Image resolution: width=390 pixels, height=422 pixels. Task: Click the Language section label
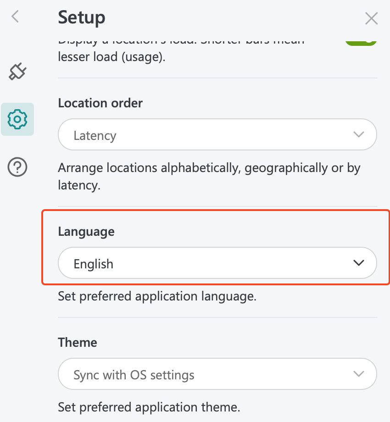pyautogui.click(x=86, y=232)
